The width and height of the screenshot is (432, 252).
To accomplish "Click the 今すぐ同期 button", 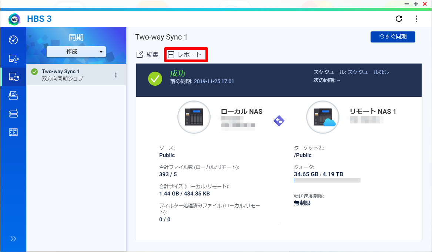I will coord(393,37).
